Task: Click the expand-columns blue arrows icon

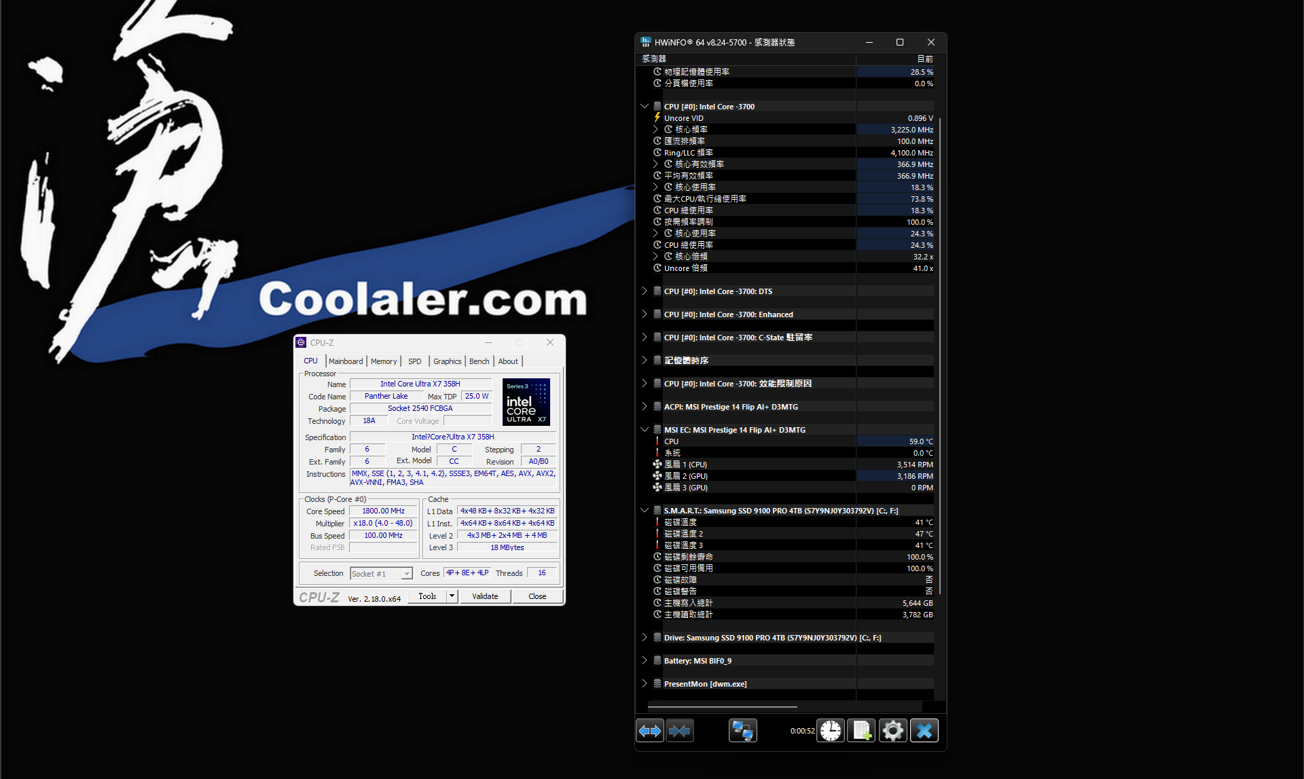Action: click(650, 731)
